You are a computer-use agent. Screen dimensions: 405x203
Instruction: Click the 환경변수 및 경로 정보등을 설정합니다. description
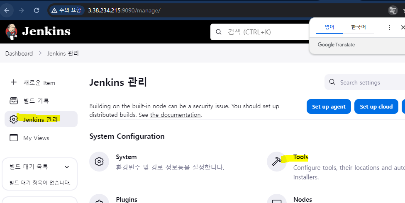tap(170, 167)
